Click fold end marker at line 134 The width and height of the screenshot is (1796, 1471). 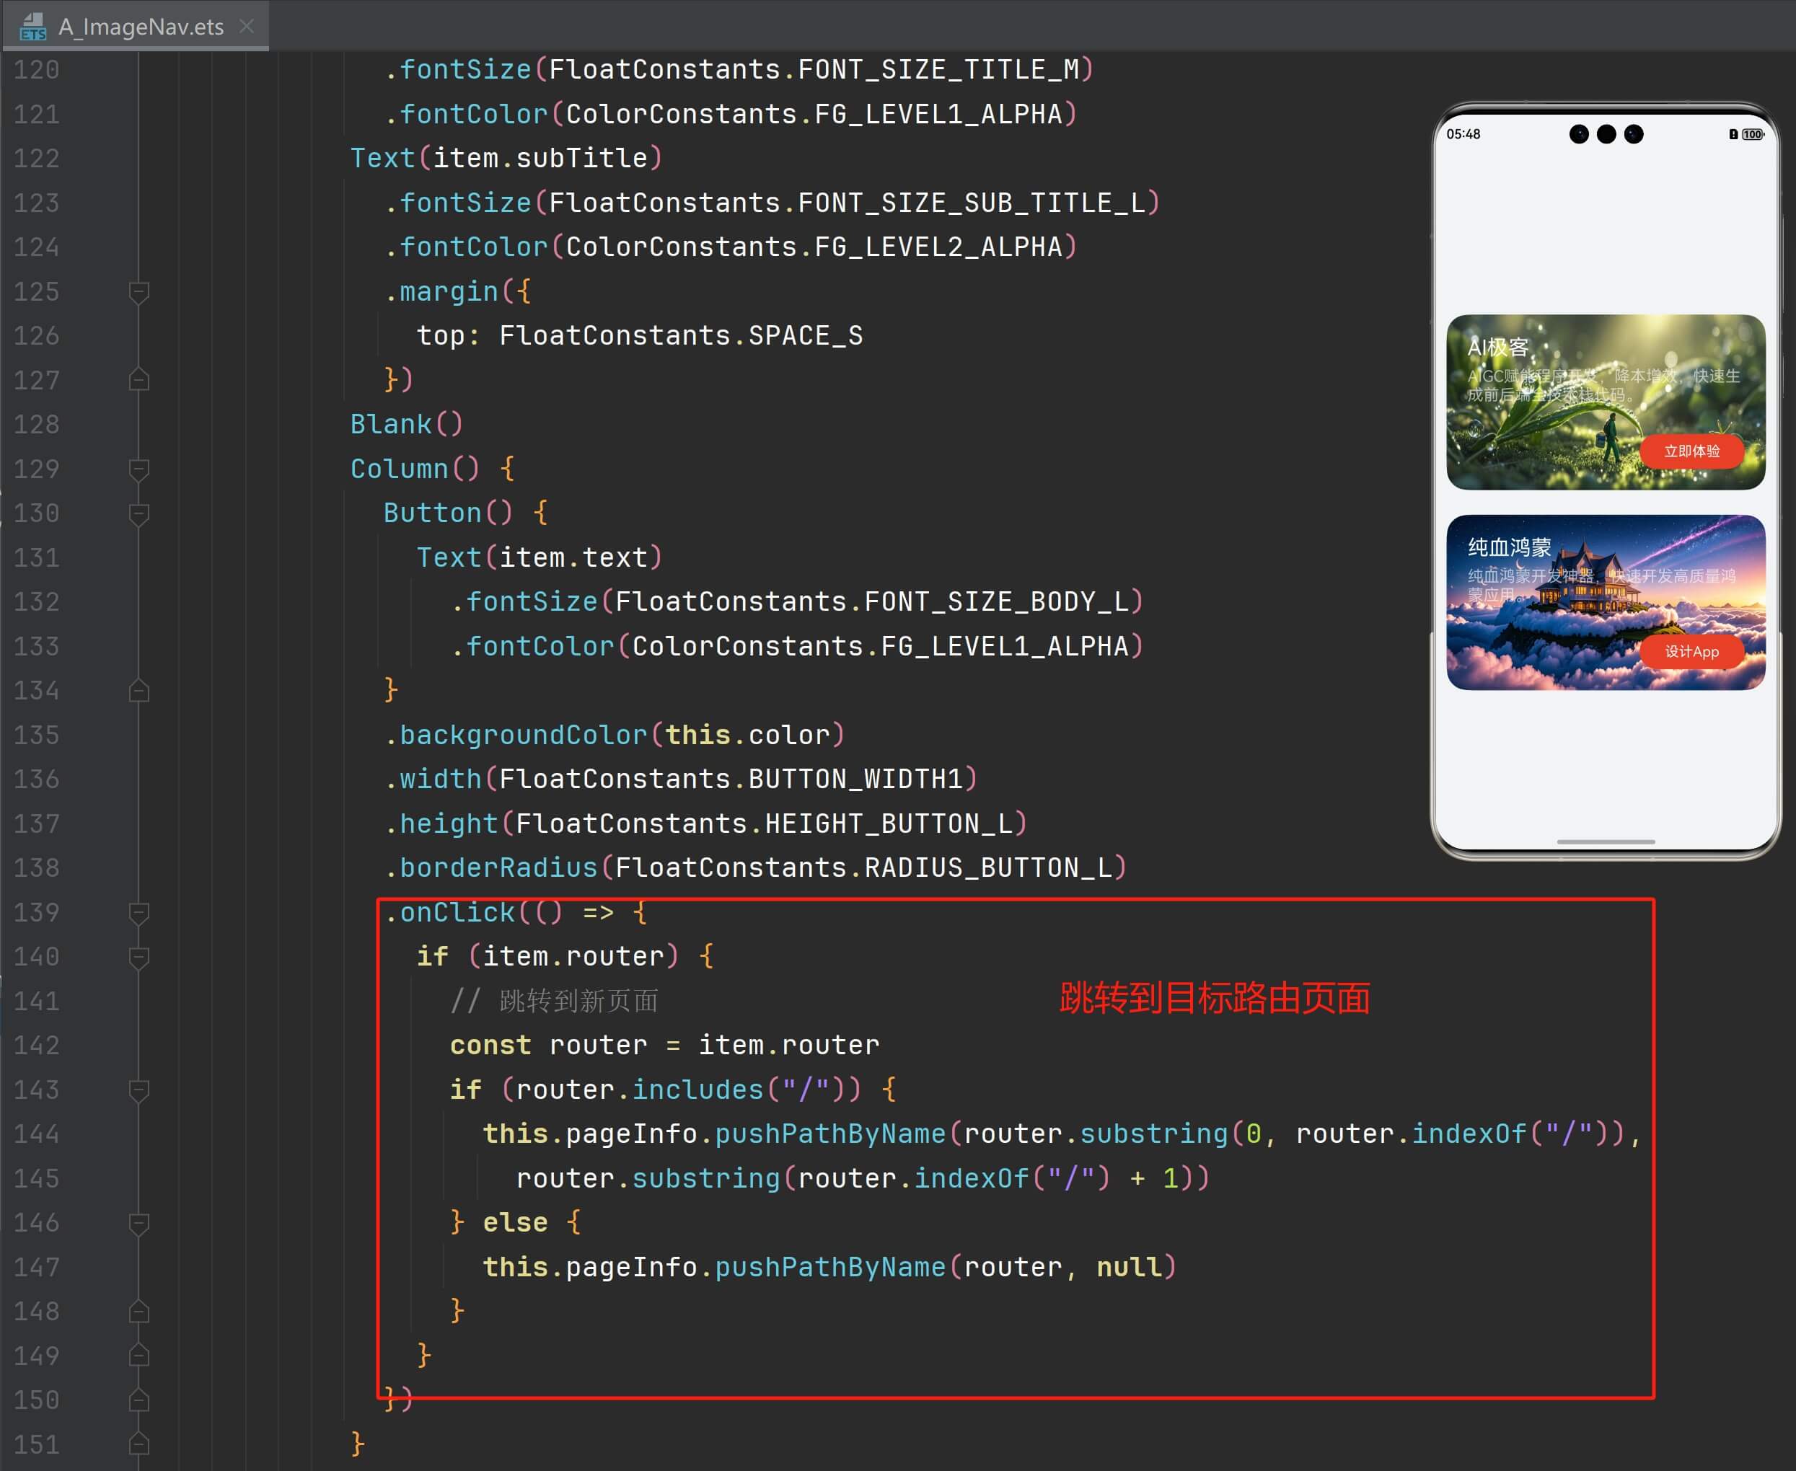(x=139, y=692)
